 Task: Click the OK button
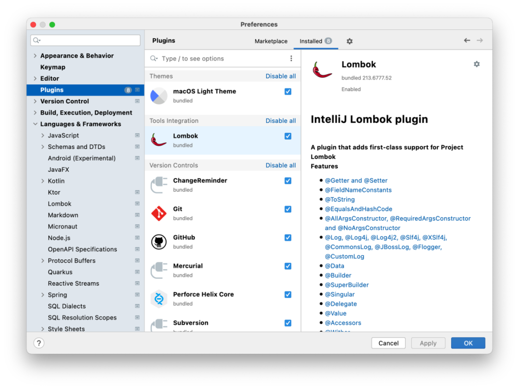(x=468, y=343)
